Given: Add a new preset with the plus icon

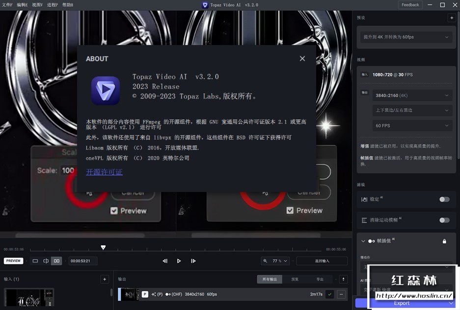Looking at the screenshot, I should [452, 18].
